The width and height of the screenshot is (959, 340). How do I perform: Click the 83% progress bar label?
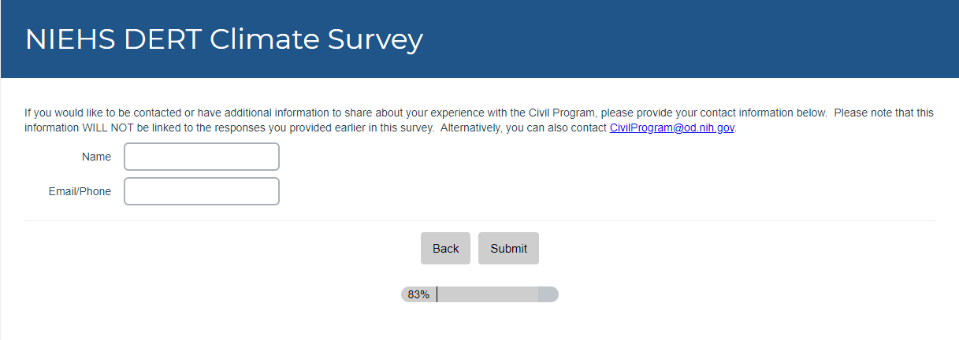tap(418, 294)
